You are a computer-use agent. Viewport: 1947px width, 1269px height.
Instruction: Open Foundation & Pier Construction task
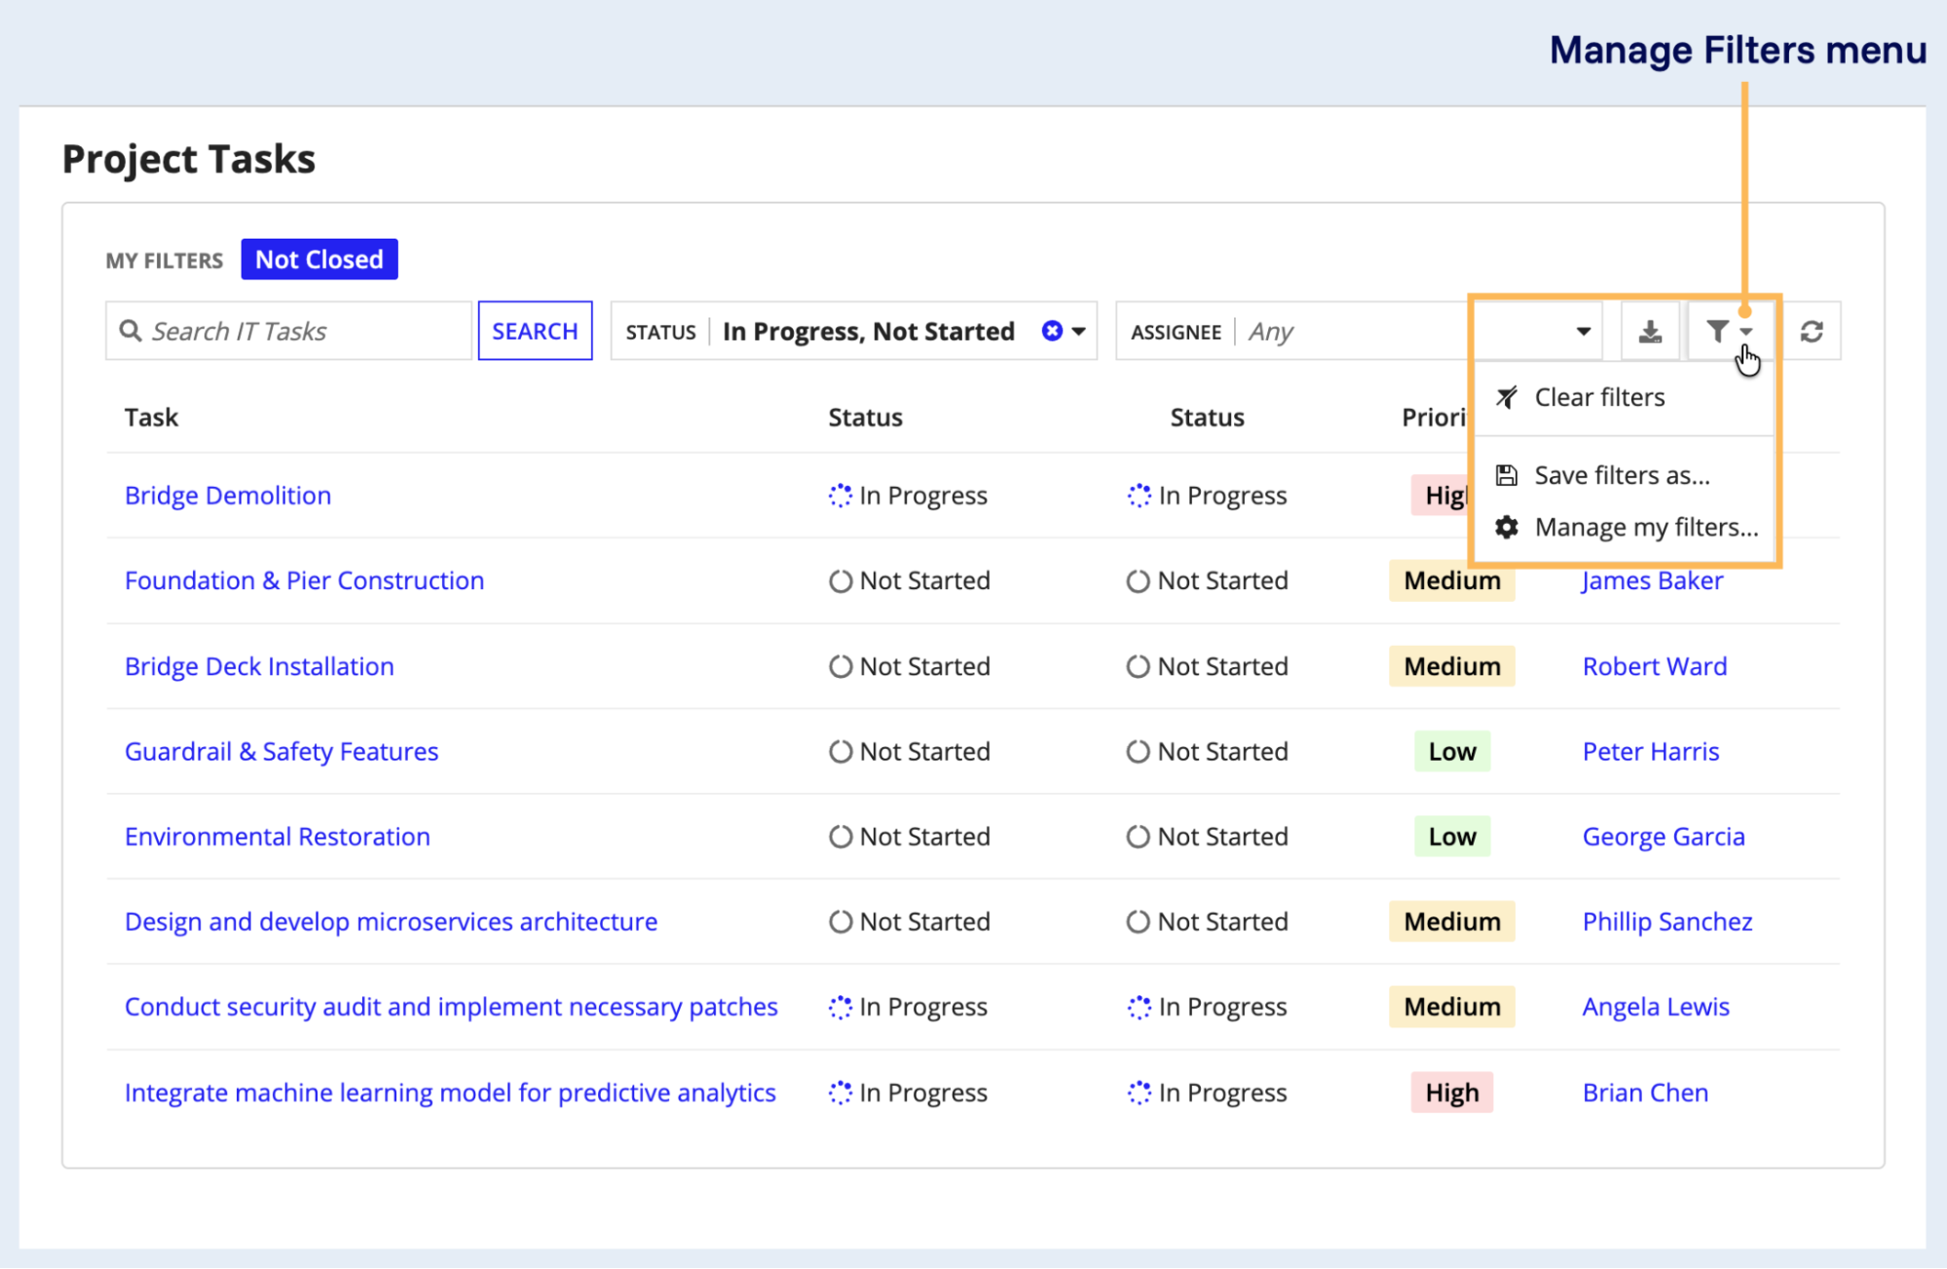tap(304, 580)
